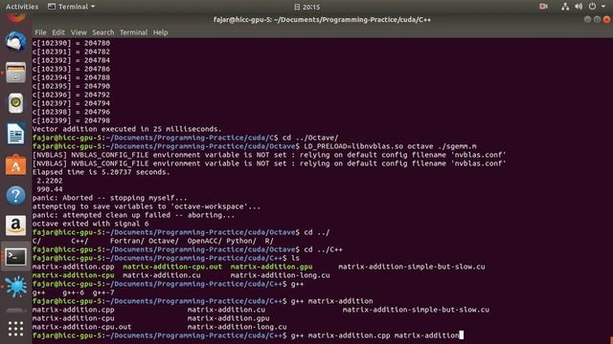Click 'c[102390] = 204780' output line
613x344 pixels.
click(71, 43)
